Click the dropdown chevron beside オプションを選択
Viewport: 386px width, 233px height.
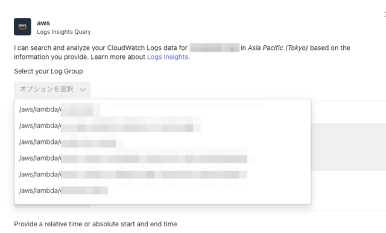(83, 90)
